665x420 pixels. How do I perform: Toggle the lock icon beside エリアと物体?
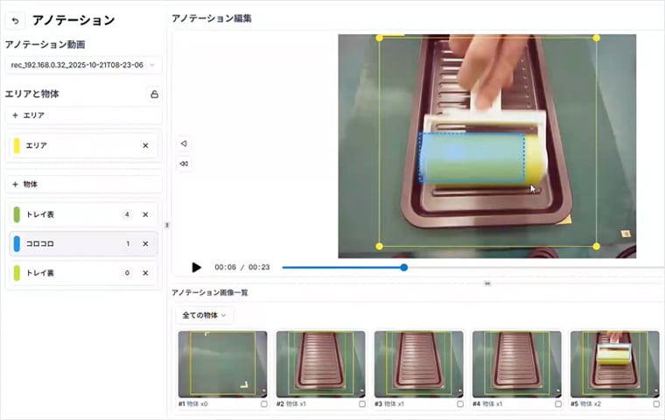point(154,94)
